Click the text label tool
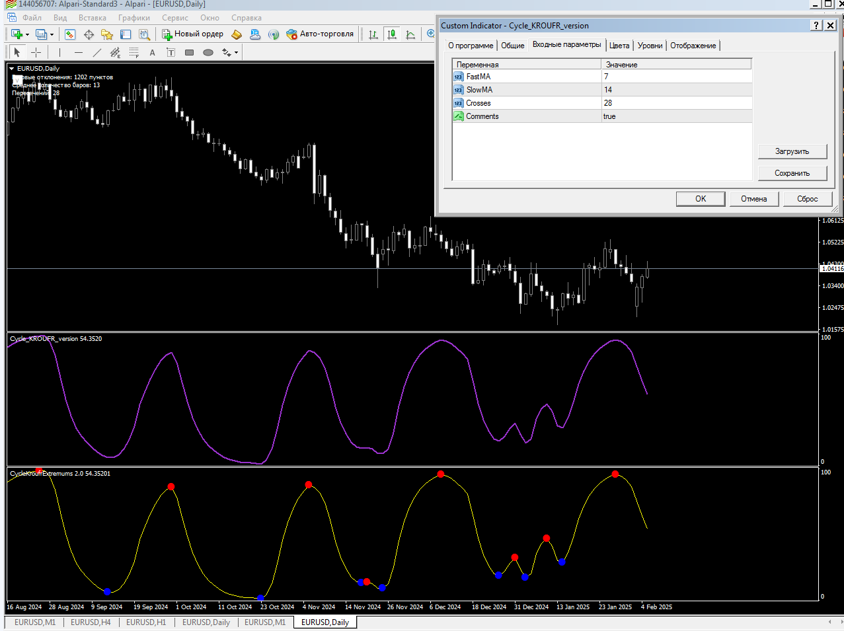 (x=171, y=52)
